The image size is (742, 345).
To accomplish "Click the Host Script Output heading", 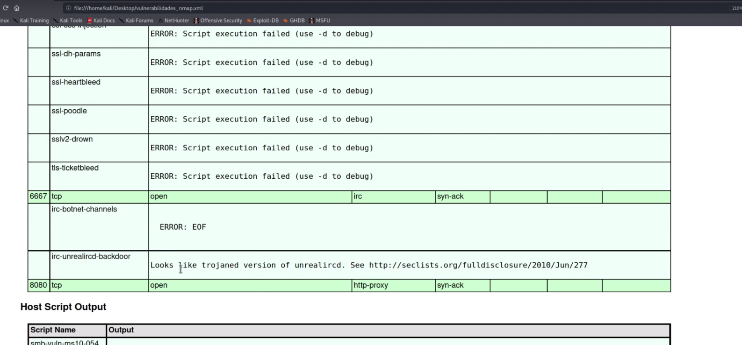I will 63,307.
